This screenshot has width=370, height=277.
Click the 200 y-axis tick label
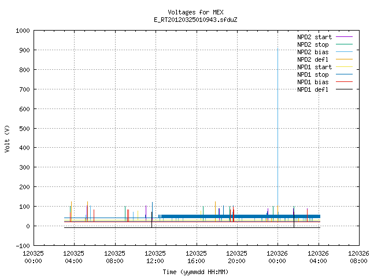(x=24, y=187)
